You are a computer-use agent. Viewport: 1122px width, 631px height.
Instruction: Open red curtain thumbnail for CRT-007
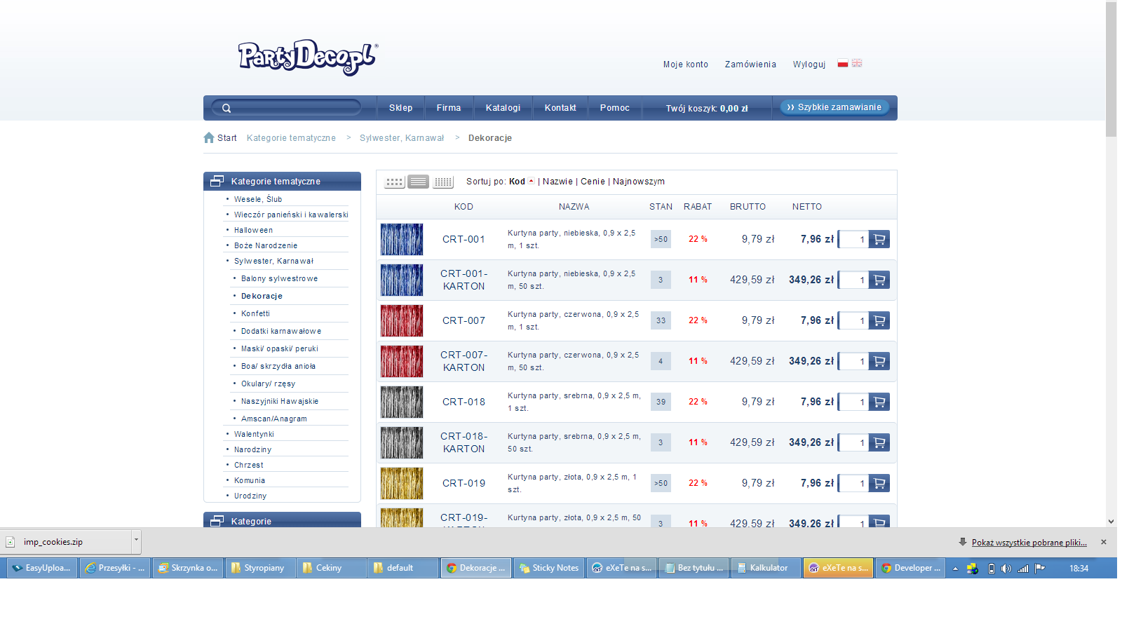pos(402,320)
